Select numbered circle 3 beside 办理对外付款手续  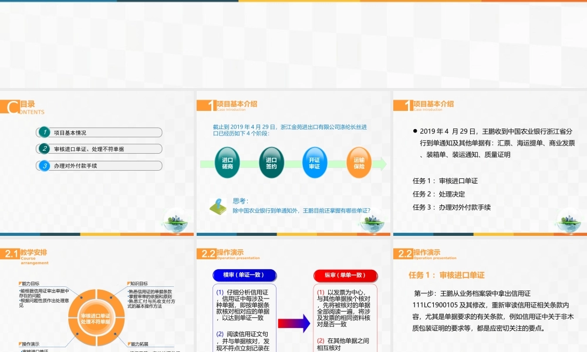tap(43, 165)
